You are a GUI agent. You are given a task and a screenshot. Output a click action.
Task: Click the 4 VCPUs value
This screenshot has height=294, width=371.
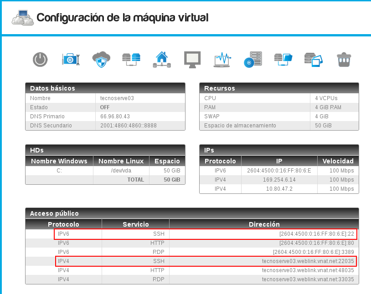[326, 98]
